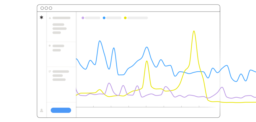Toggle the purple series legend dot
Screen dimensions: 256x122
[x=83, y=18]
